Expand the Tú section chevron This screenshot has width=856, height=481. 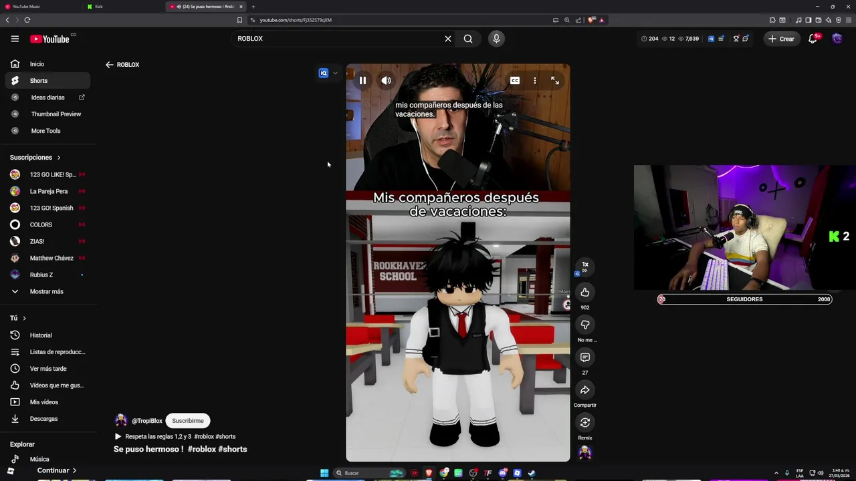(24, 318)
